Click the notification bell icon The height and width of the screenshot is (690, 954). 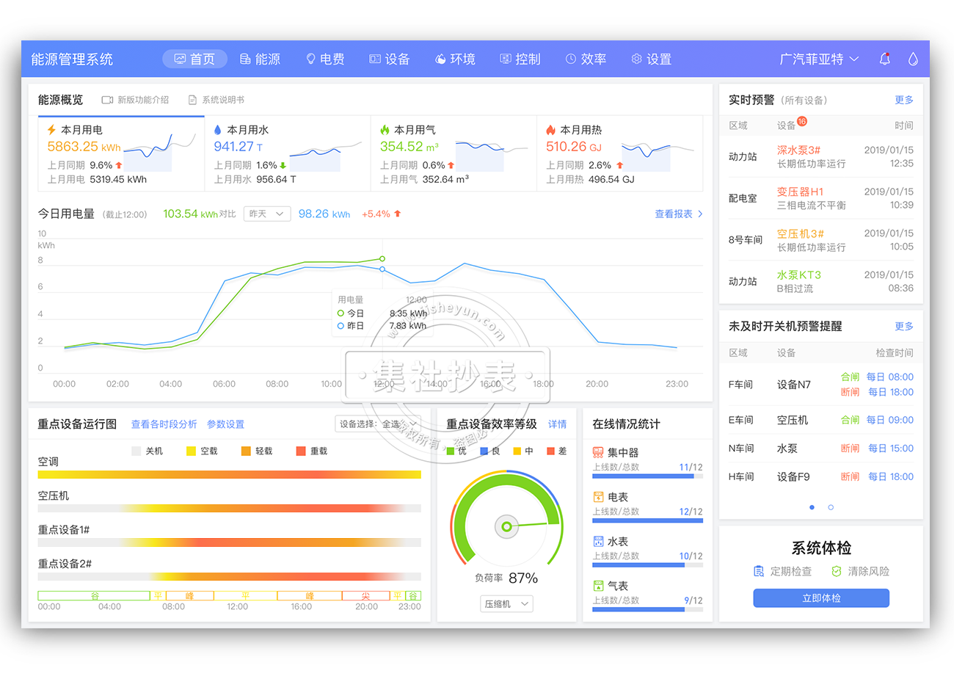coord(884,59)
